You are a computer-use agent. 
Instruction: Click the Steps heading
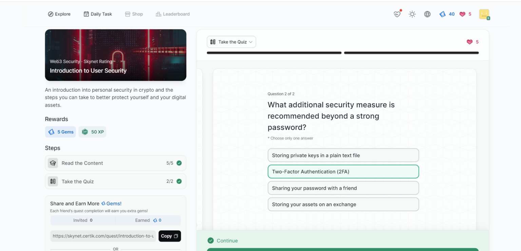53,148
